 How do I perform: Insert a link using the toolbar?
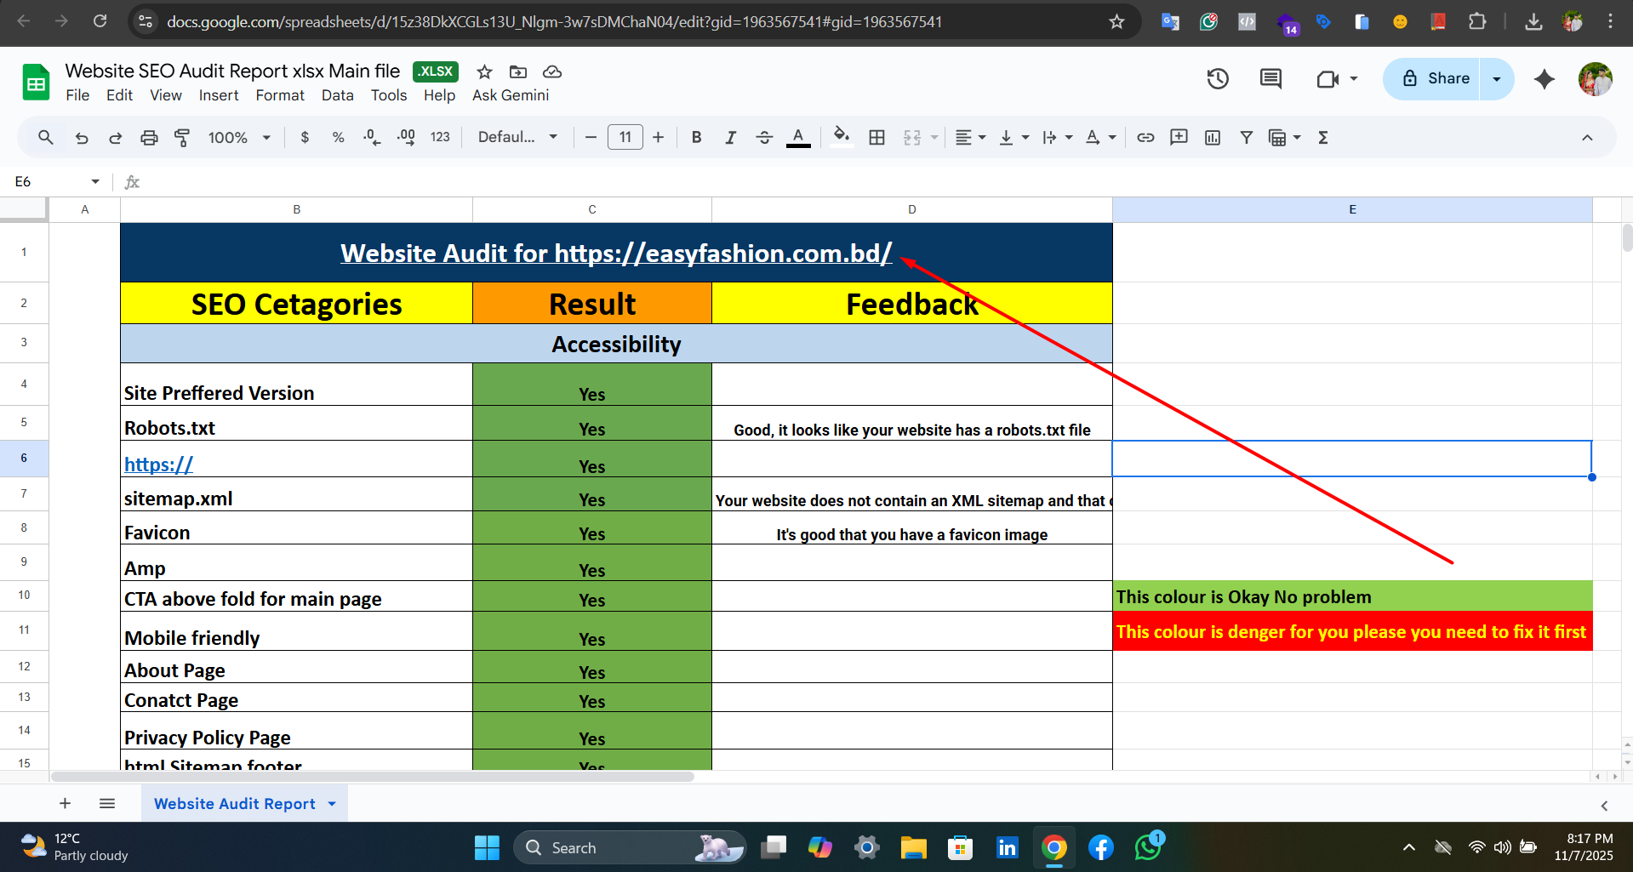1145,137
